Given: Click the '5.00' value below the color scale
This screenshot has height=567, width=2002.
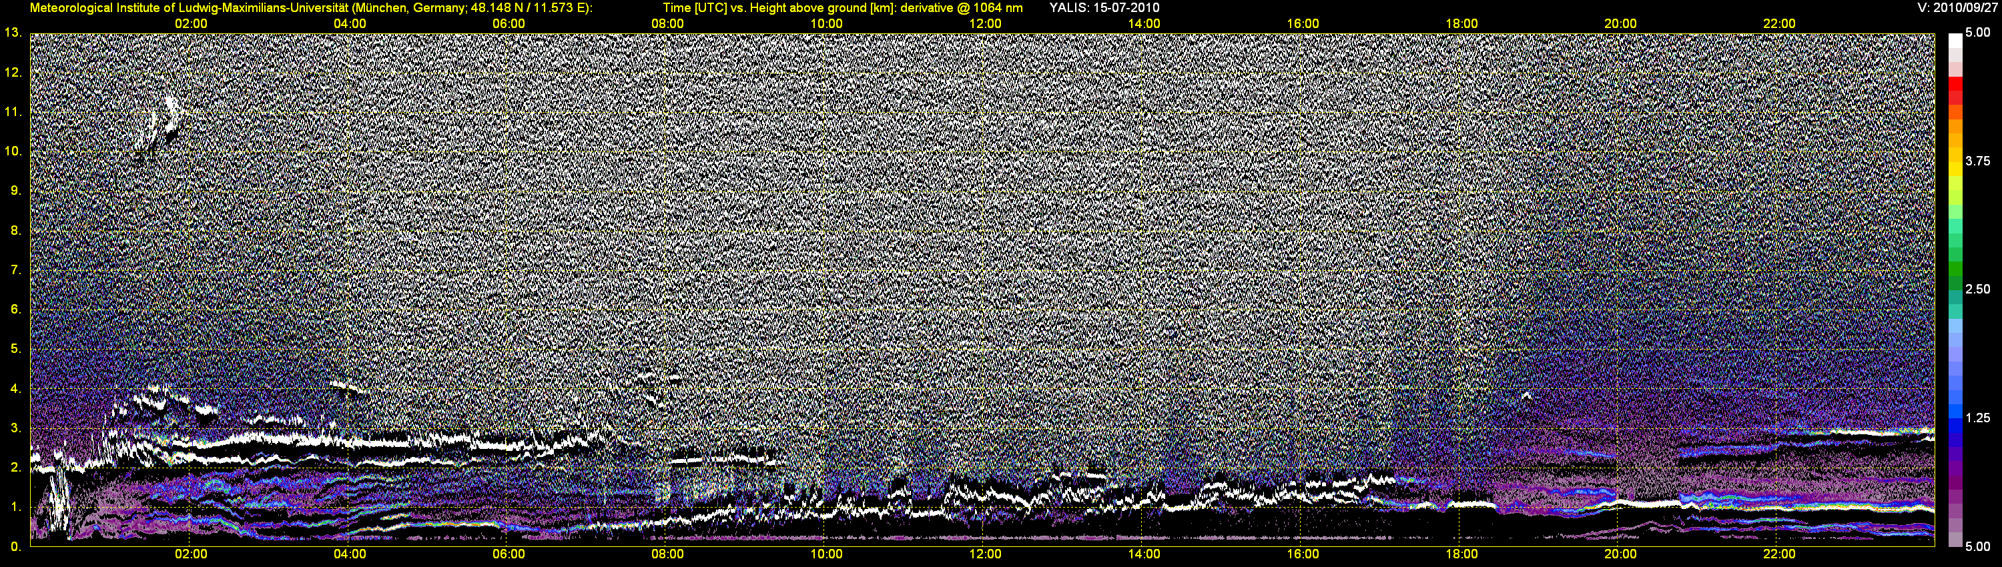Looking at the screenshot, I should [x=1978, y=546].
